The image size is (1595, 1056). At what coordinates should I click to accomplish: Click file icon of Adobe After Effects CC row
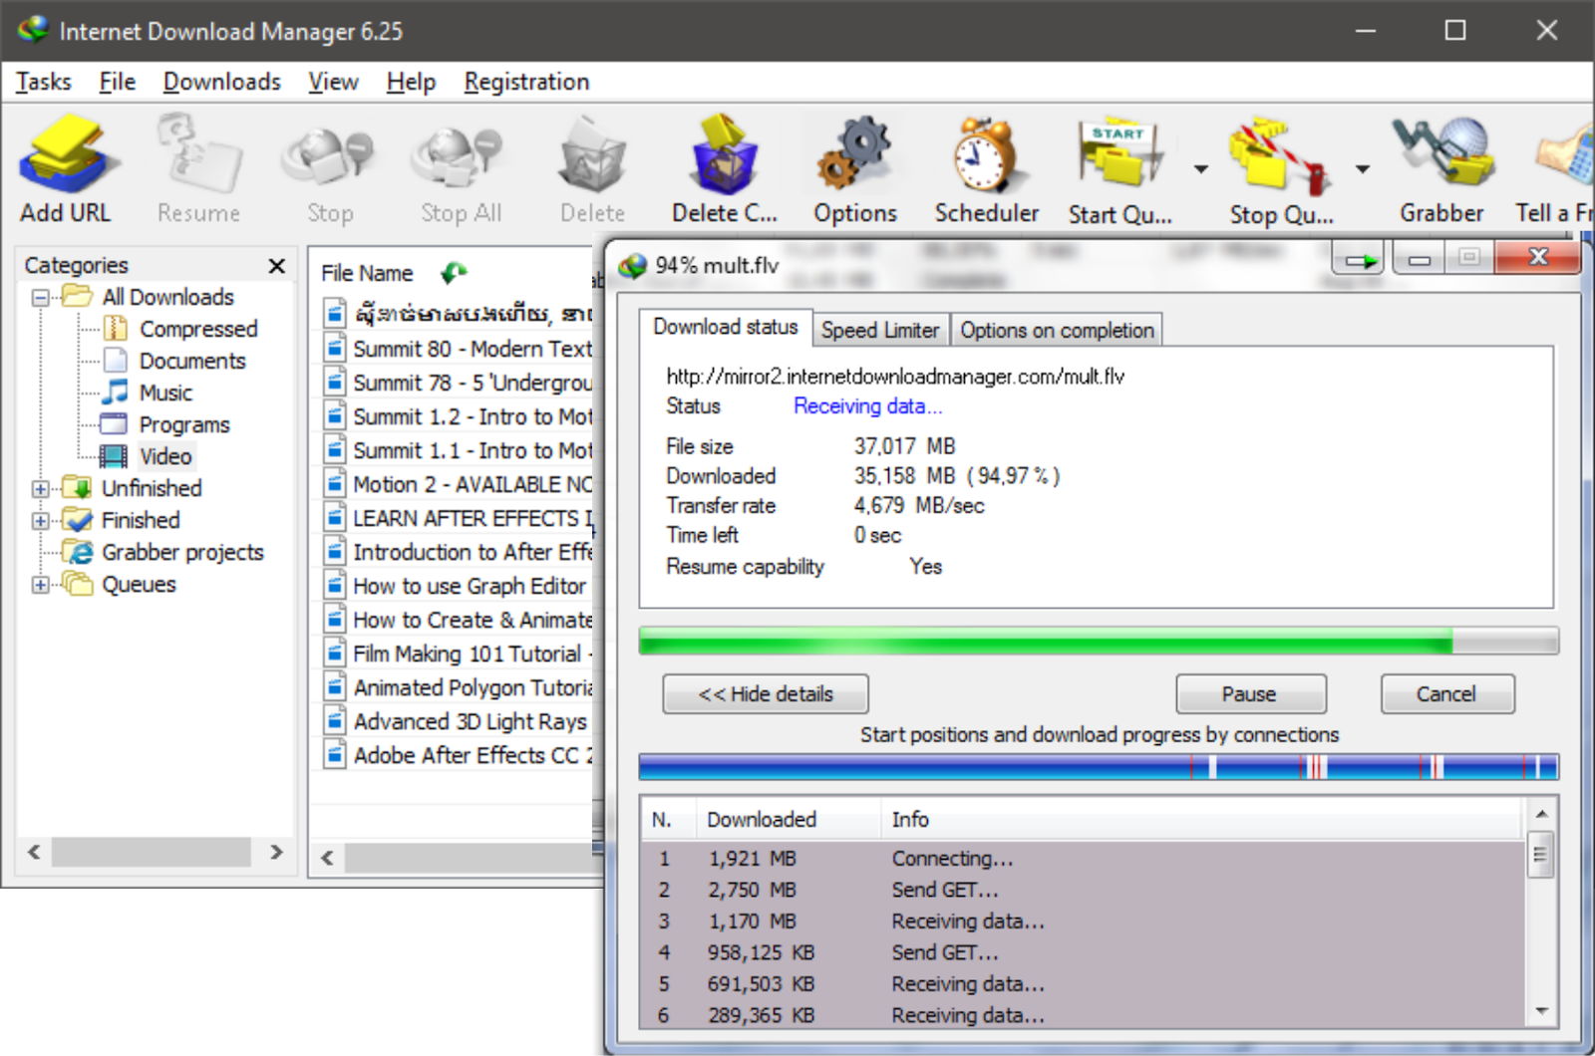pyautogui.click(x=335, y=755)
